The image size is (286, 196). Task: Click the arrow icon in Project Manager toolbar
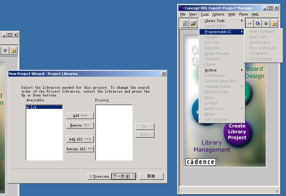pyautogui.click(x=250, y=24)
